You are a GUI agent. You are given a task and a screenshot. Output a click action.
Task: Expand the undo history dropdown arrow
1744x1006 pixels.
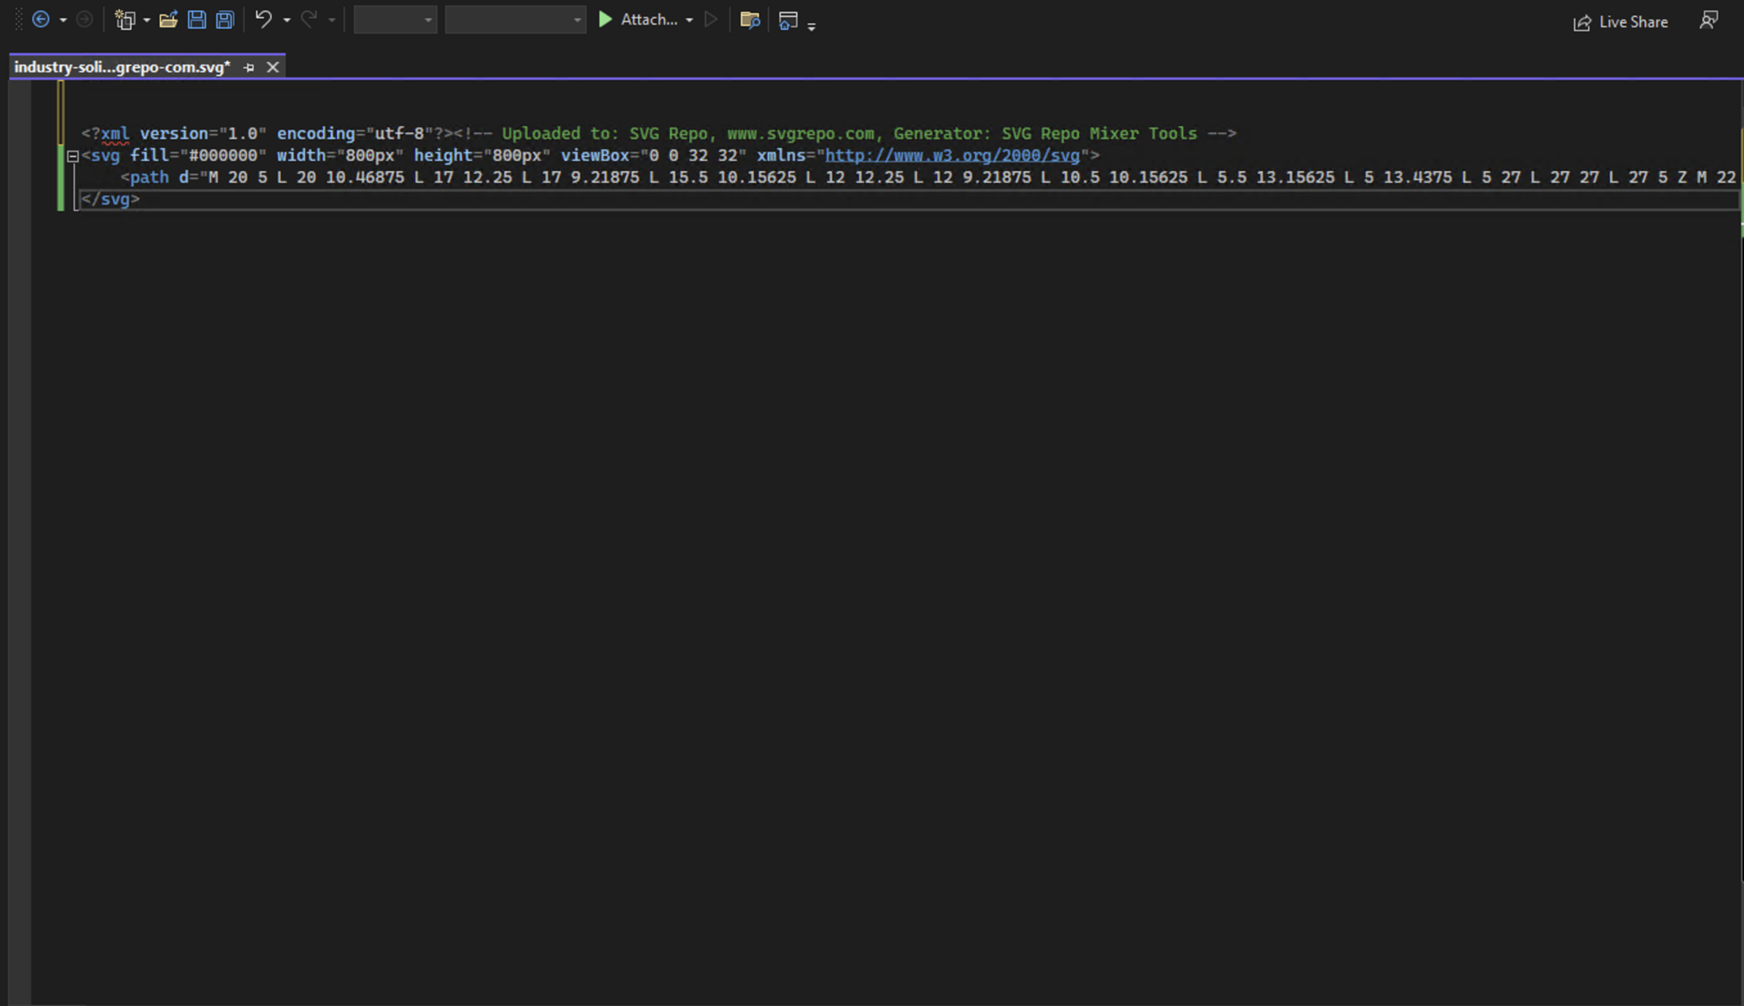287,20
